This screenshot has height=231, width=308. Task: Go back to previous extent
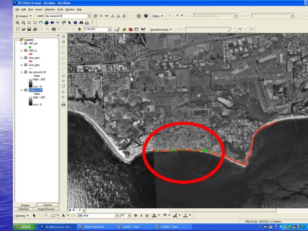(x=52, y=23)
